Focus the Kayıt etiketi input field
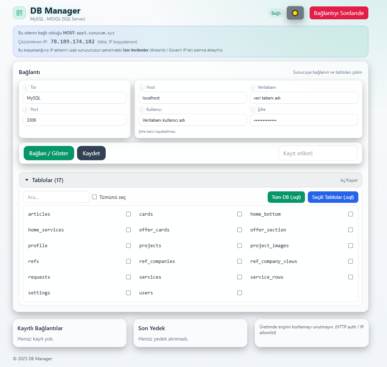Image resolution: width=387 pixels, height=367 pixels. [318, 153]
